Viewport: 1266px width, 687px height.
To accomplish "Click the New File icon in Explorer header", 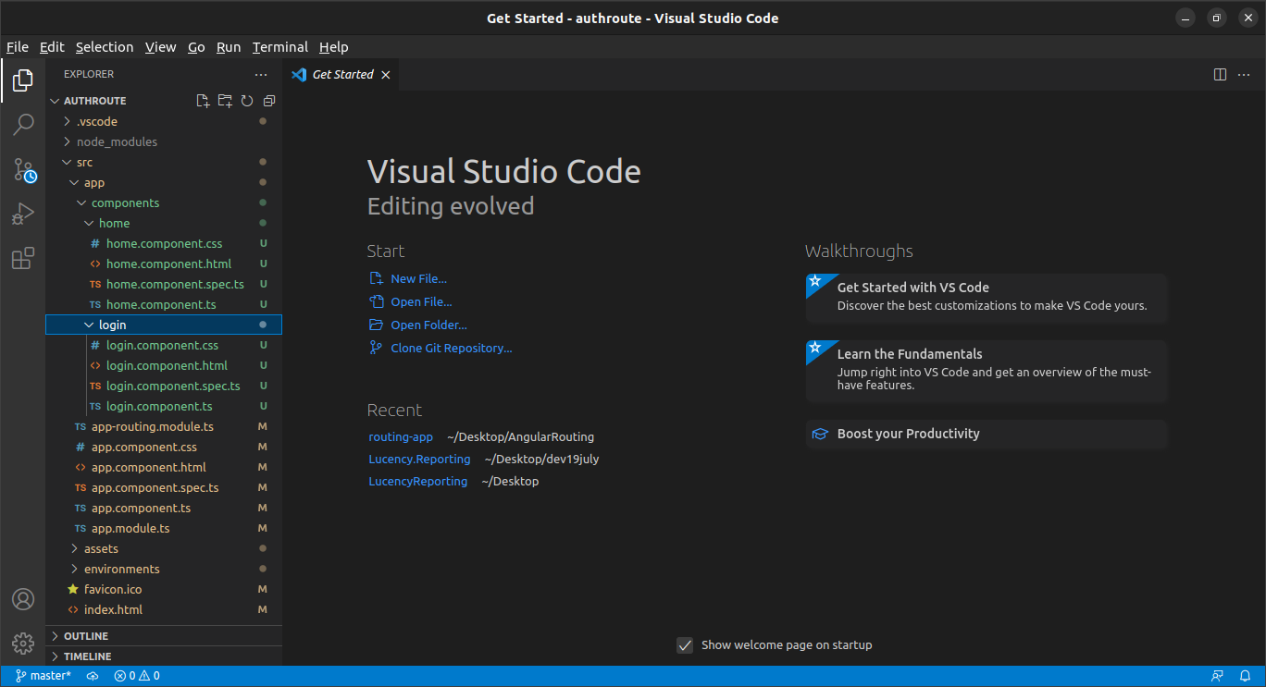I will pyautogui.click(x=203, y=101).
